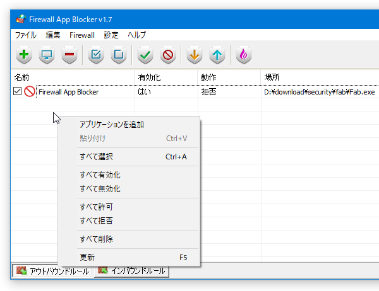
Task: Click the cyan up arrow toolbar icon
Action: pos(217,55)
